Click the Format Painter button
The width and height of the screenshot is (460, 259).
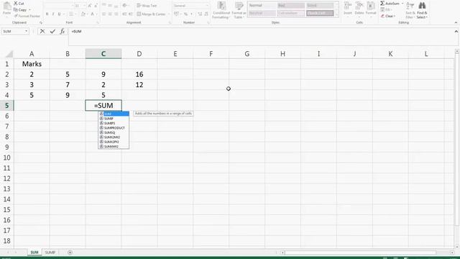click(x=27, y=16)
